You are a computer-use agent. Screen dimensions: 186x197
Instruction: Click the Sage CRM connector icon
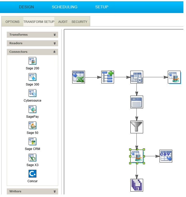(32, 142)
